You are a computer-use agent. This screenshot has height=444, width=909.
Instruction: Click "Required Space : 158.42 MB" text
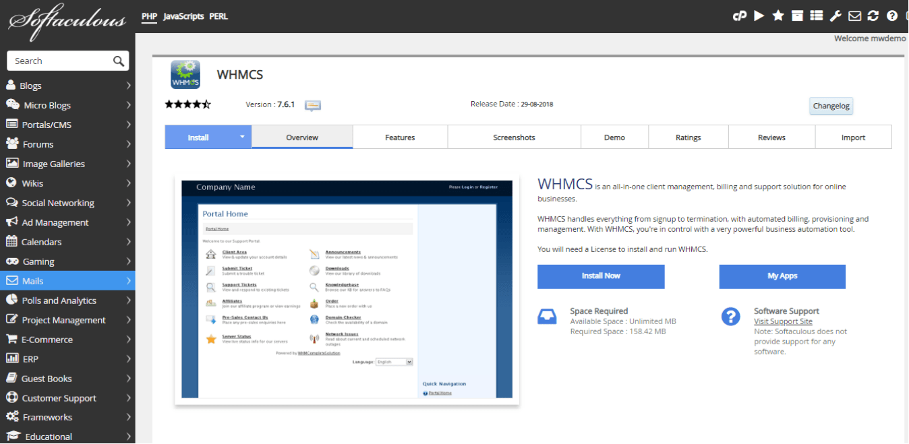tap(618, 331)
